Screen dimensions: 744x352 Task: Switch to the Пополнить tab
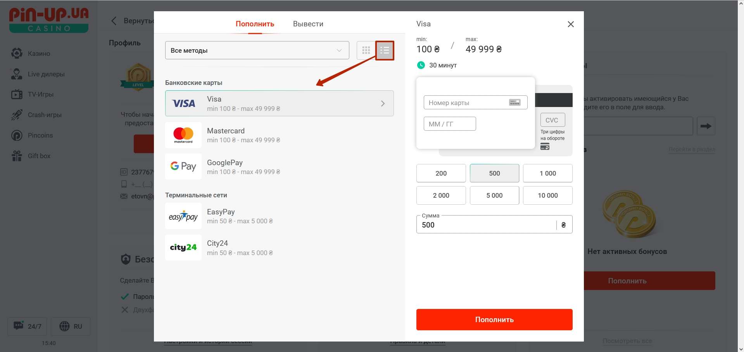[255, 24]
